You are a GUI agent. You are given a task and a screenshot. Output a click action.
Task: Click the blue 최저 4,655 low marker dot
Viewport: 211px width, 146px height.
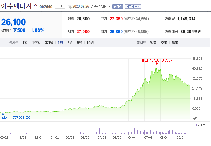3,114
